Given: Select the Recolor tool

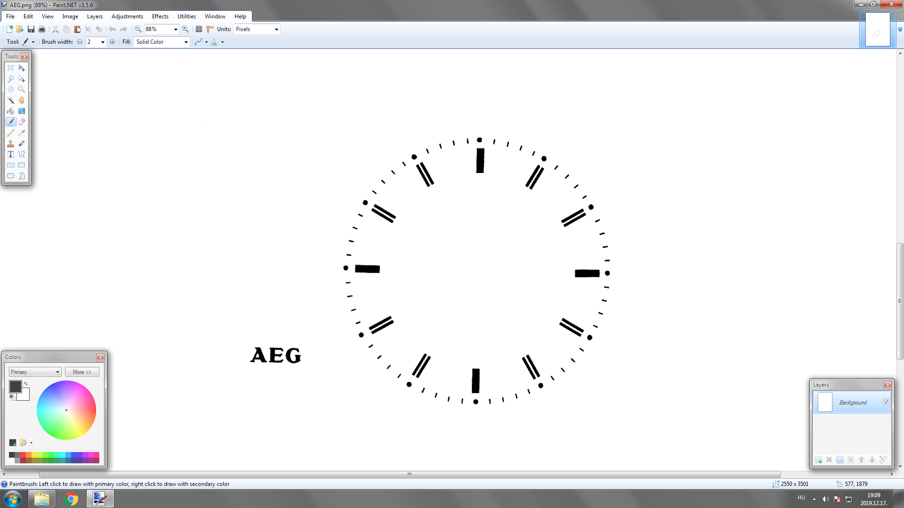Looking at the screenshot, I should (22, 143).
